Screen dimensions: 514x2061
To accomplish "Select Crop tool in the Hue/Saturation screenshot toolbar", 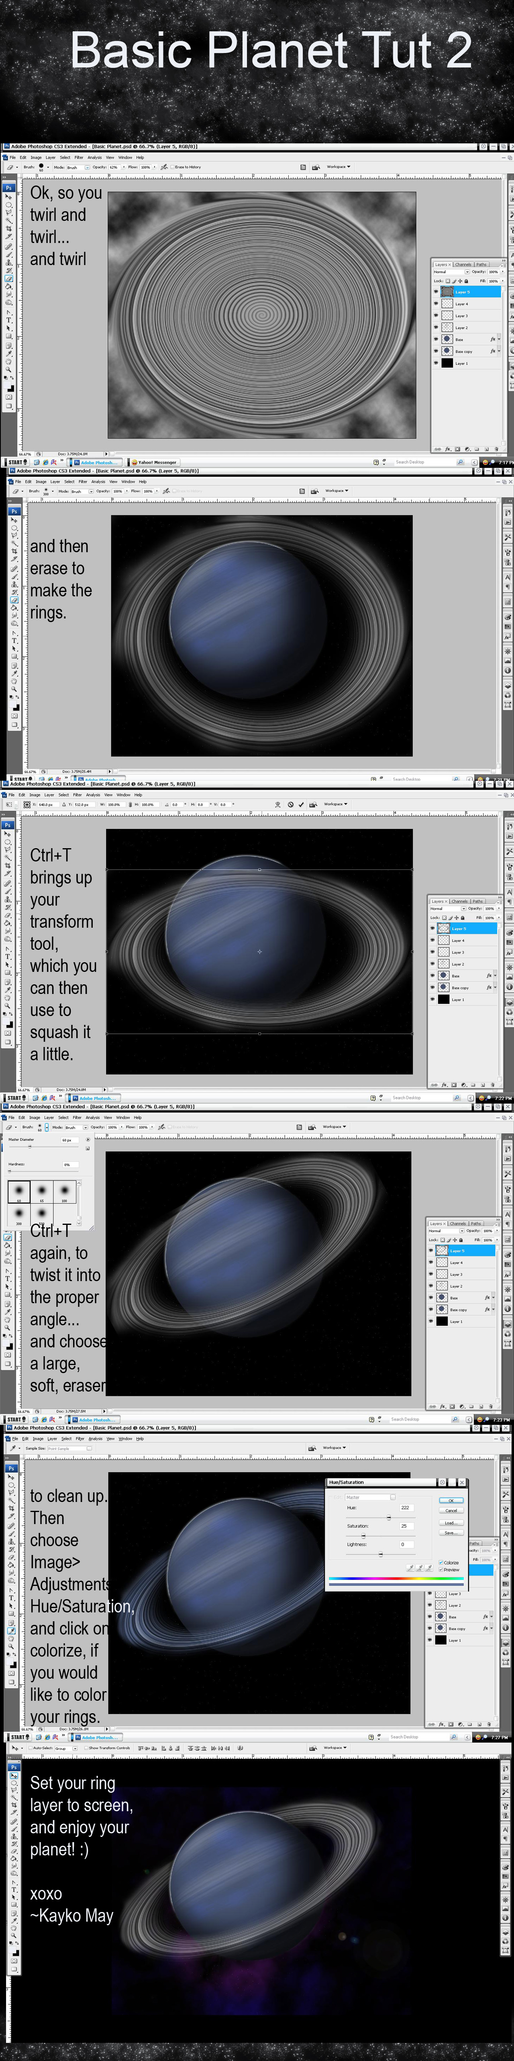I will click(x=11, y=1507).
